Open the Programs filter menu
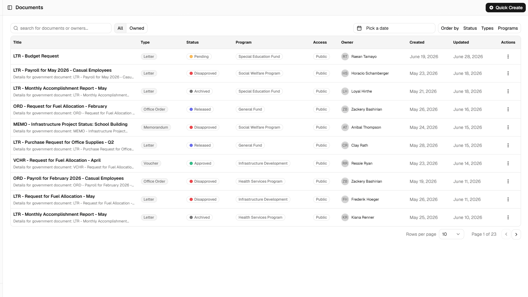Image resolution: width=528 pixels, height=297 pixels. (x=508, y=28)
